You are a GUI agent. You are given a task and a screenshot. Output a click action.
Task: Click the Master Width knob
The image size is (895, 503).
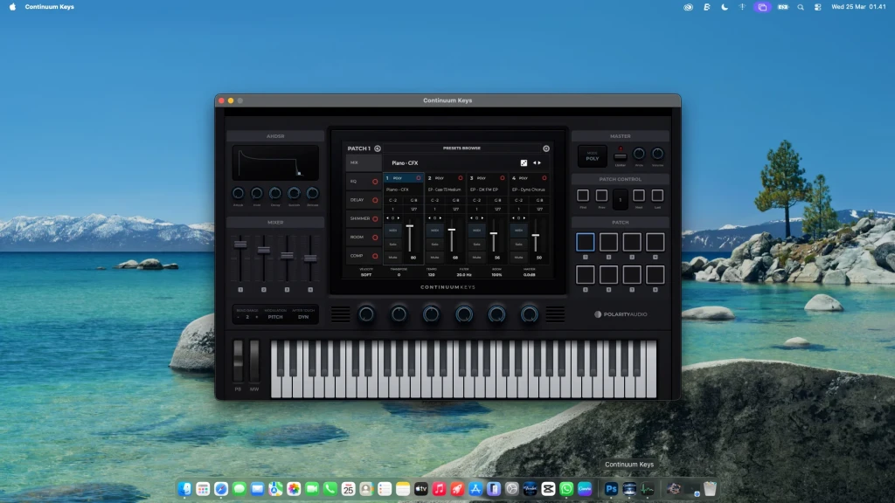(x=639, y=154)
